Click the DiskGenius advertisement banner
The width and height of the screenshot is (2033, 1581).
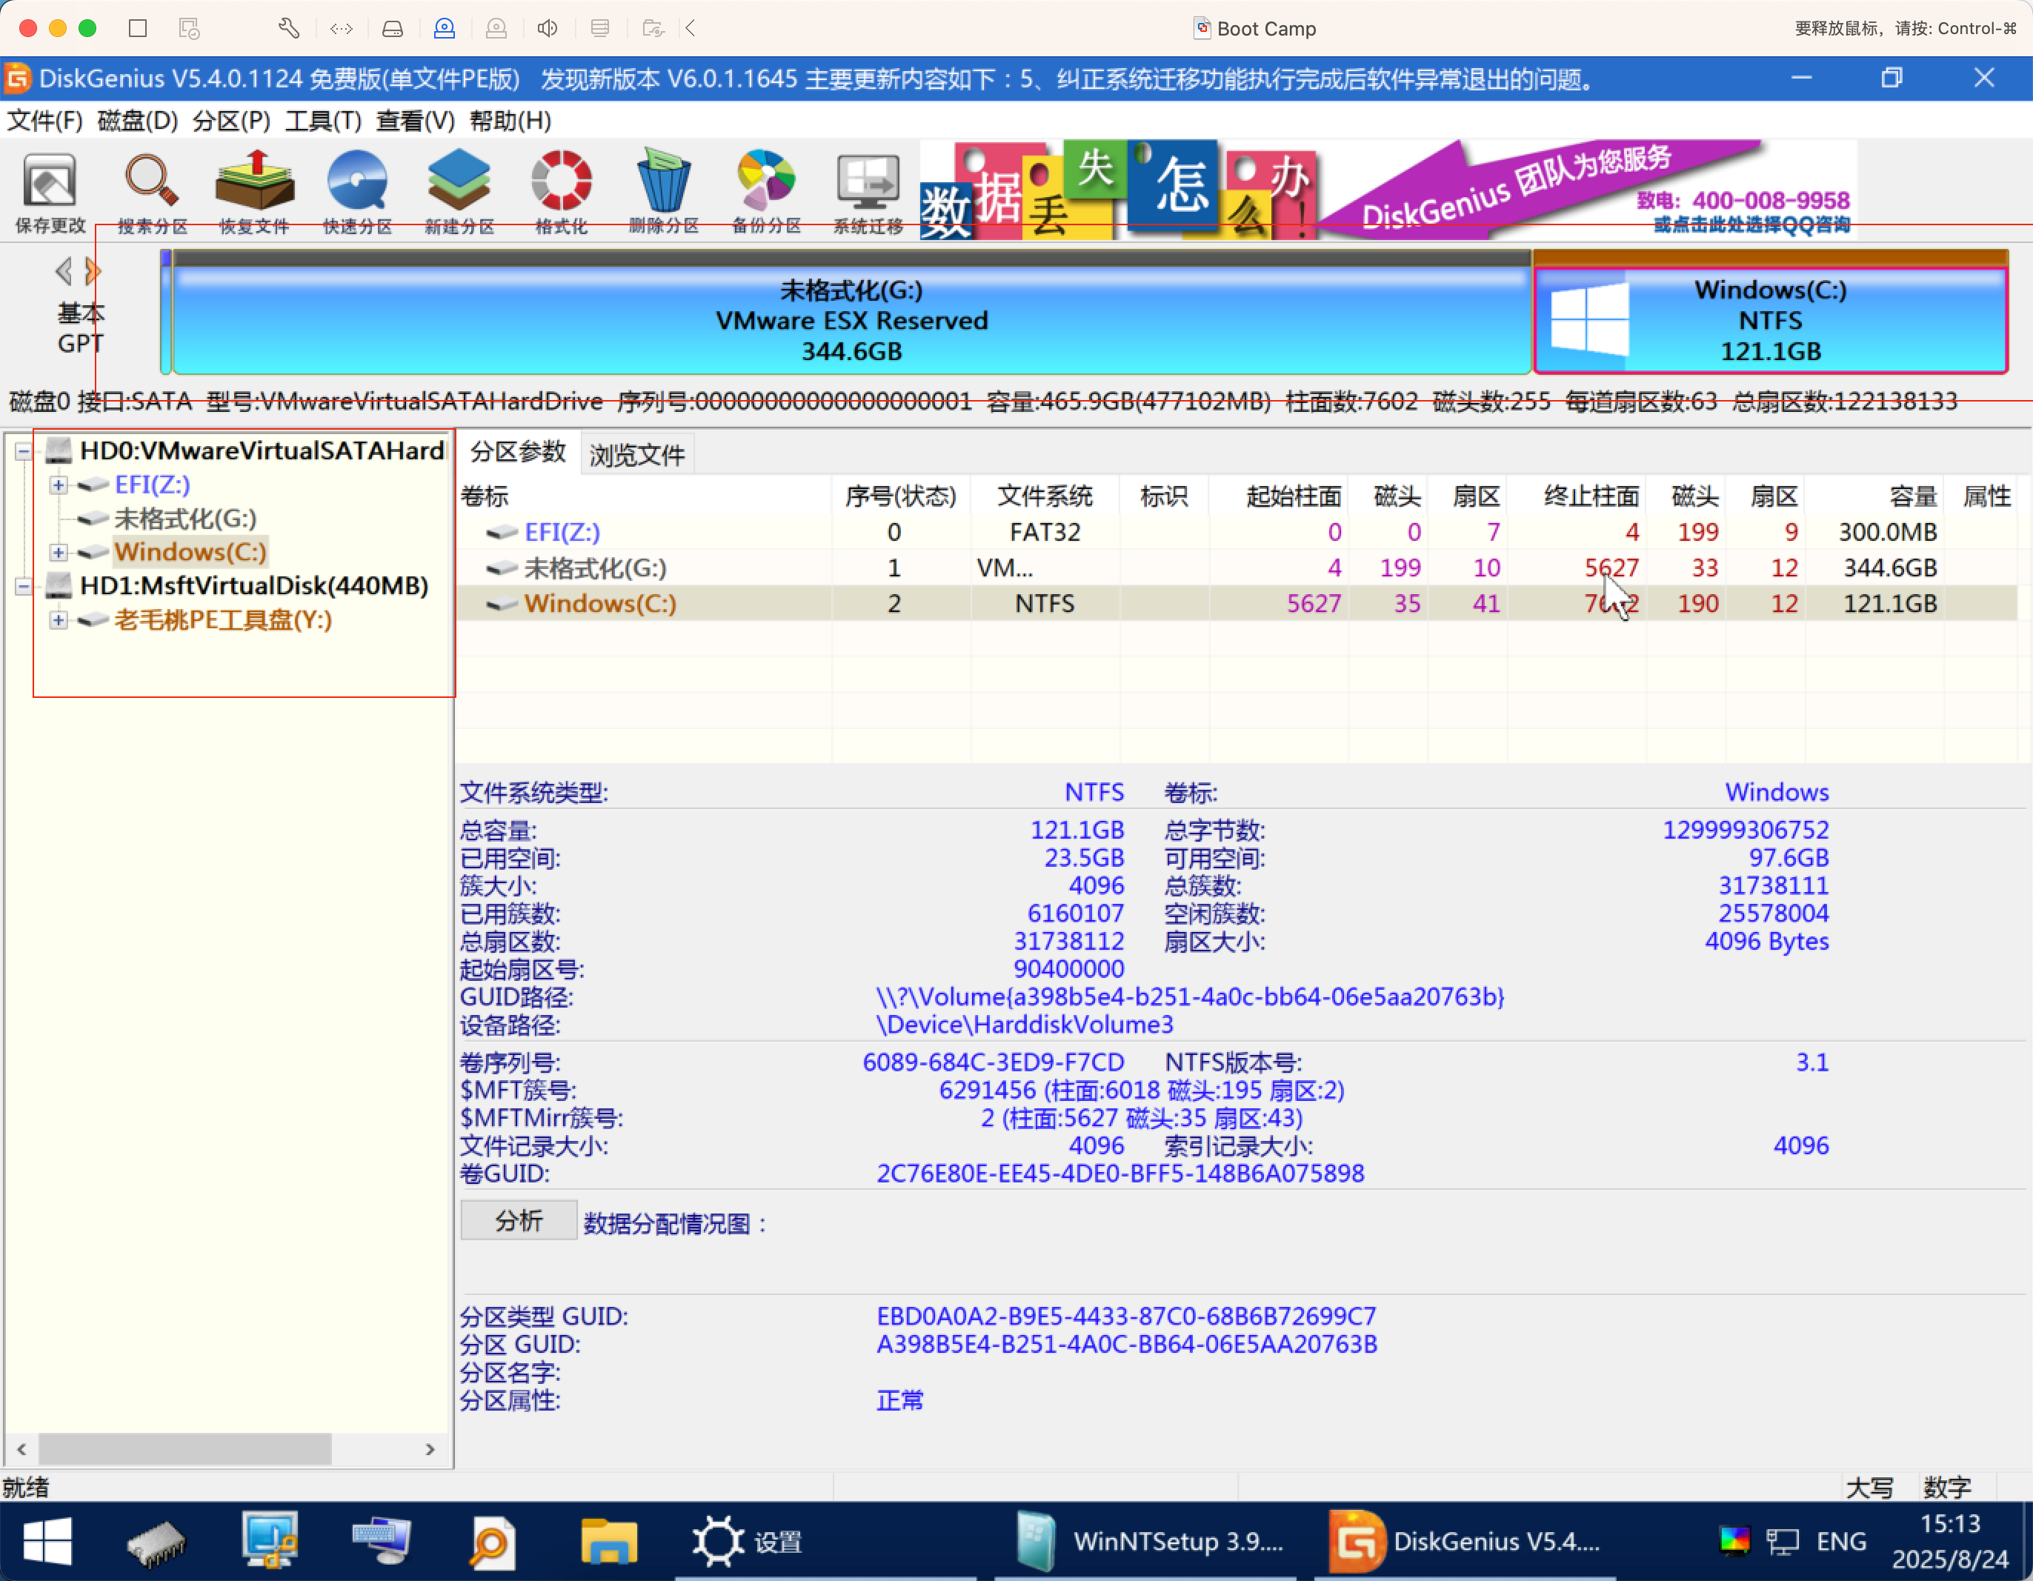pos(1388,190)
